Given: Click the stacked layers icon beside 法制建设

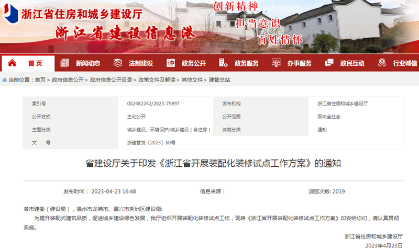Looking at the screenshot, I should point(117,63).
